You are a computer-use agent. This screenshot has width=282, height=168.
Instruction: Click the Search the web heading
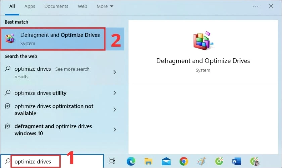pos(21,56)
